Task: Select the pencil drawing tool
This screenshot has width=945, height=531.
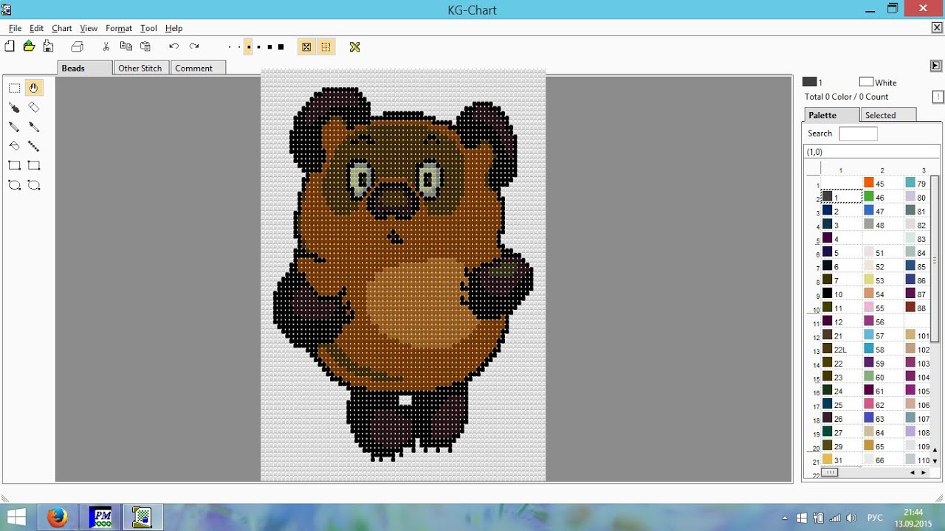Action: 14,127
